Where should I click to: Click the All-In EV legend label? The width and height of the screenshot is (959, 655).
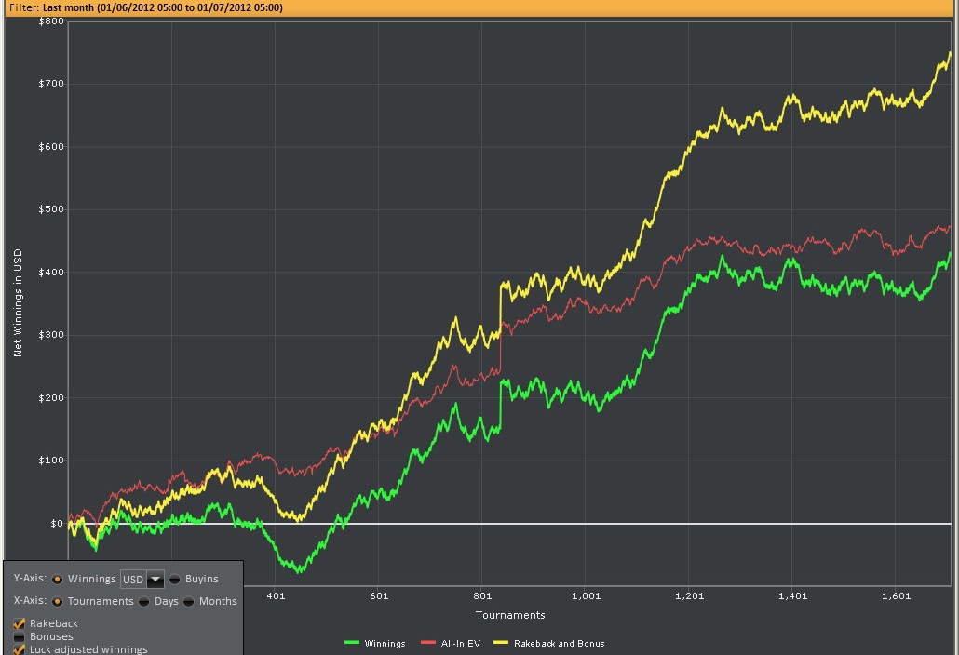[459, 644]
